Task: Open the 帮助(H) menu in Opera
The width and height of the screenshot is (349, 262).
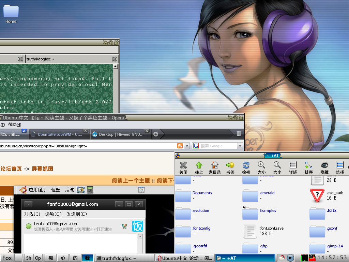Action: 15,125
